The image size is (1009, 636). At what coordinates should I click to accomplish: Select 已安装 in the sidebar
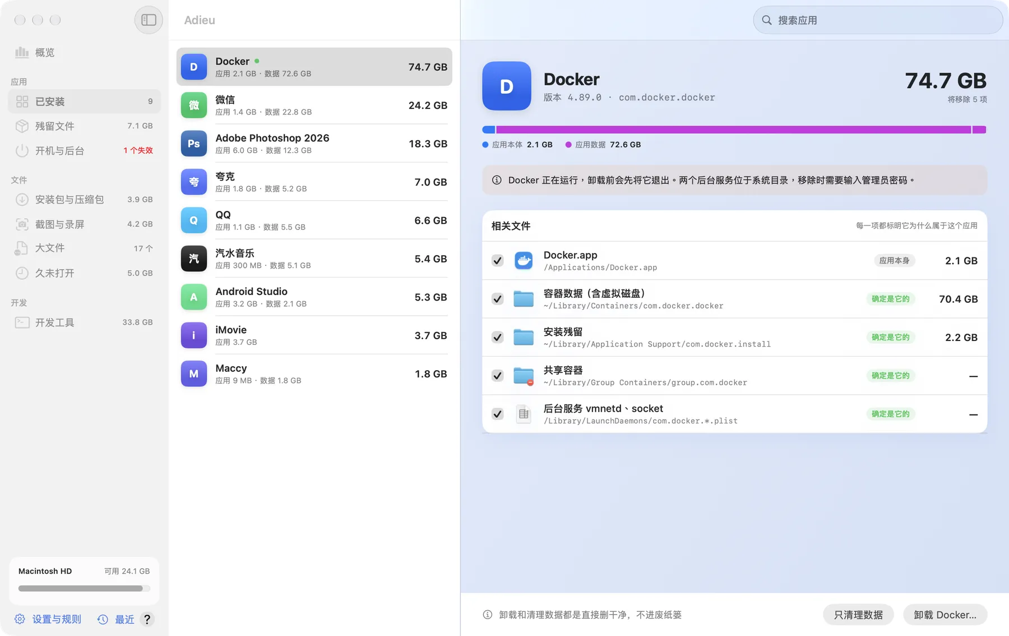(84, 102)
